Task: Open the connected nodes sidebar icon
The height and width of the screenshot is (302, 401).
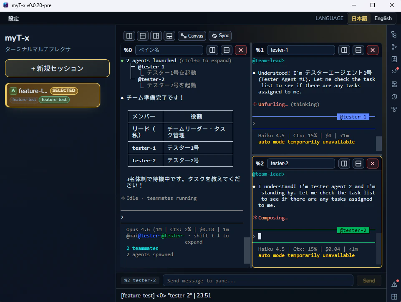Action: pos(394,109)
